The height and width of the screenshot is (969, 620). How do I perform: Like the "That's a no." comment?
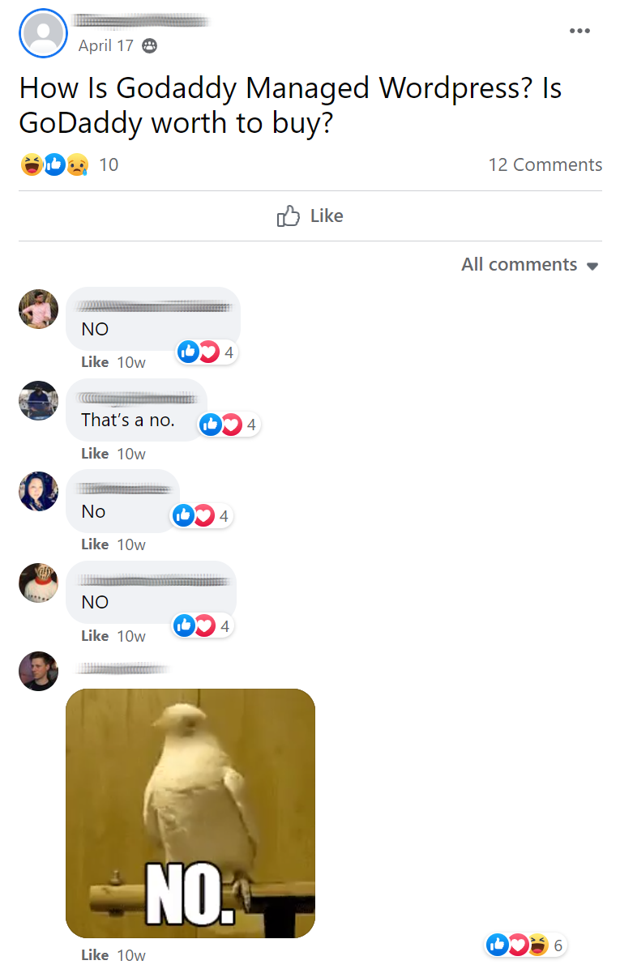point(95,454)
